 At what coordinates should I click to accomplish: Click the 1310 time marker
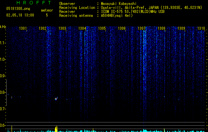[x=201, y=28]
